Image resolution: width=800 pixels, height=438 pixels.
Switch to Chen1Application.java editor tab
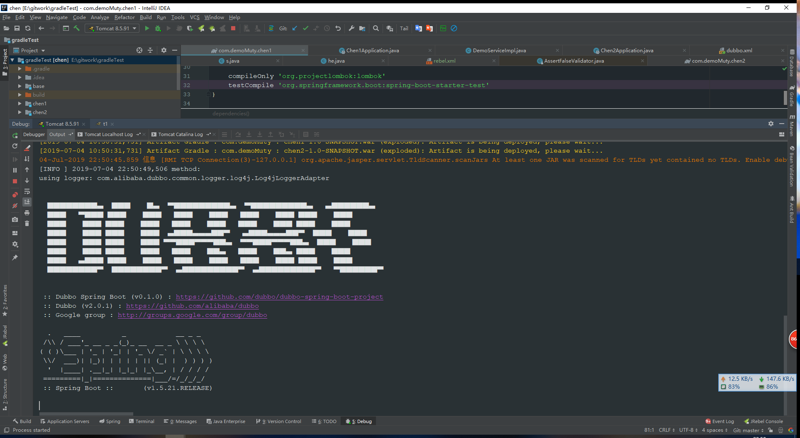pyautogui.click(x=372, y=51)
